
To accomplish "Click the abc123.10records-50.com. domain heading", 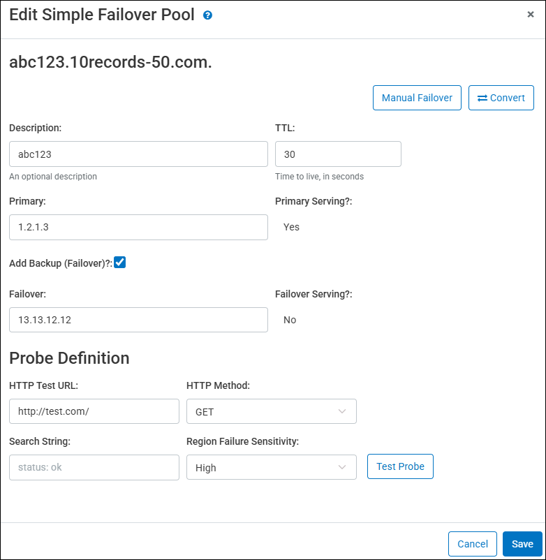I will 110,62.
